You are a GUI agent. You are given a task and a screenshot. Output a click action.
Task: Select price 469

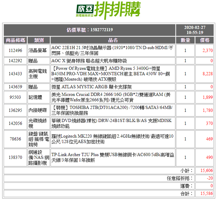(x=210, y=139)
